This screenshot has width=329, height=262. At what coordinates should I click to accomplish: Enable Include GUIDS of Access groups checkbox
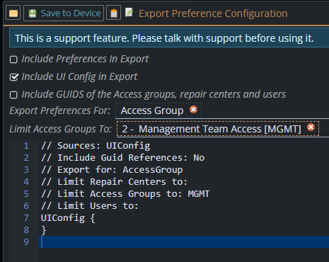pyautogui.click(x=13, y=95)
